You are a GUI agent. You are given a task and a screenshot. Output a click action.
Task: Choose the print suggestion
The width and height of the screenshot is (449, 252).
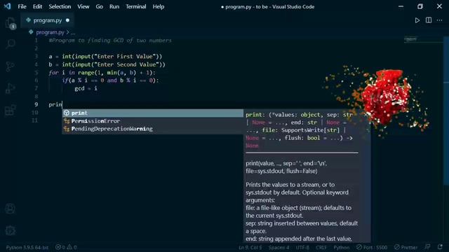click(x=153, y=113)
